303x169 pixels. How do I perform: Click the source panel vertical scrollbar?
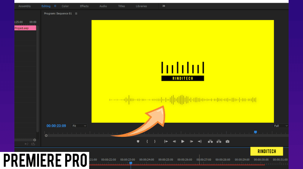[37, 79]
